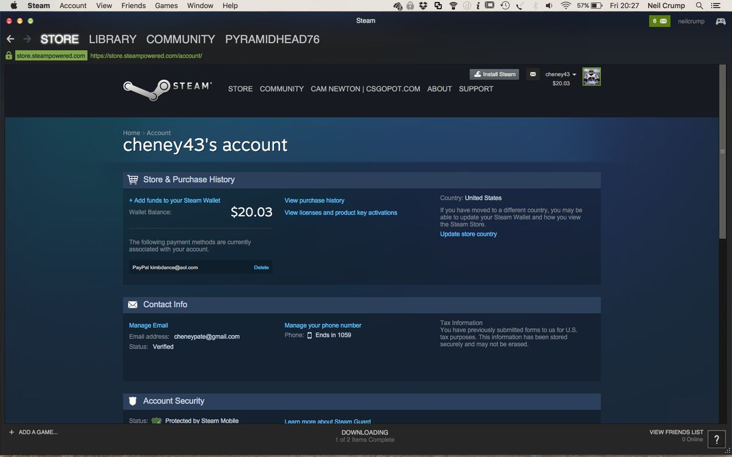Screen dimensions: 732x457
Task: Open the neilcrump account name menu
Action: 691,21
